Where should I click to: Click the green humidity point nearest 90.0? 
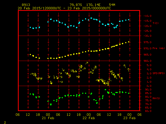click(x=105, y=90)
